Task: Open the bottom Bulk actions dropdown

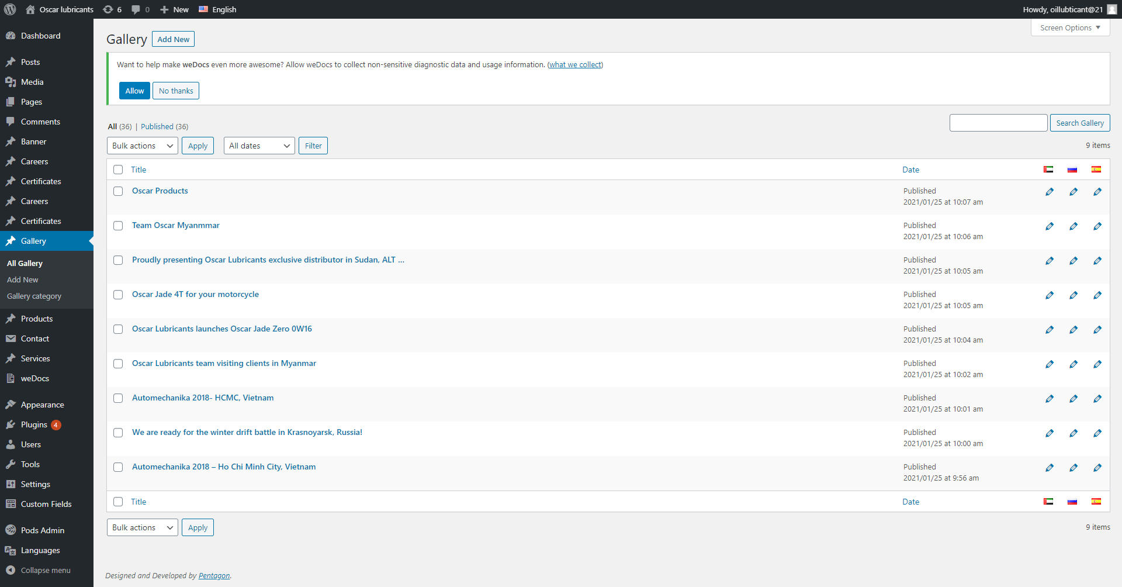Action: [143, 527]
